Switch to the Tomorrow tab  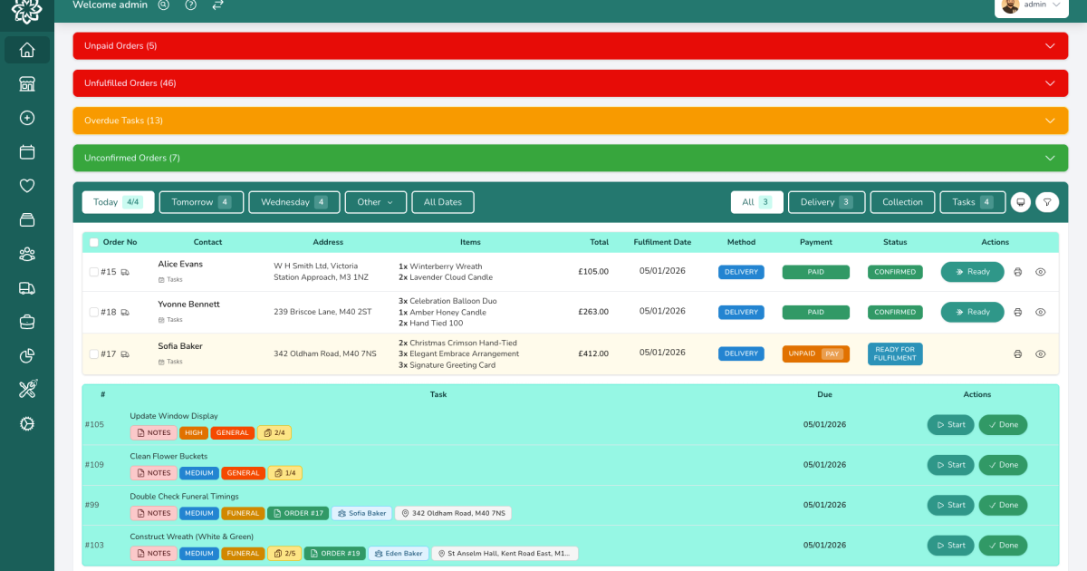click(x=201, y=202)
